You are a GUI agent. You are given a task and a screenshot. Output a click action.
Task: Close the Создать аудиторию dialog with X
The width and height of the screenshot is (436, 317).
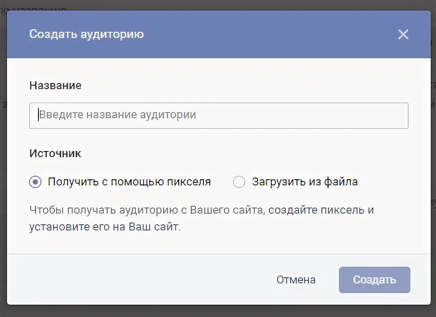tap(403, 34)
